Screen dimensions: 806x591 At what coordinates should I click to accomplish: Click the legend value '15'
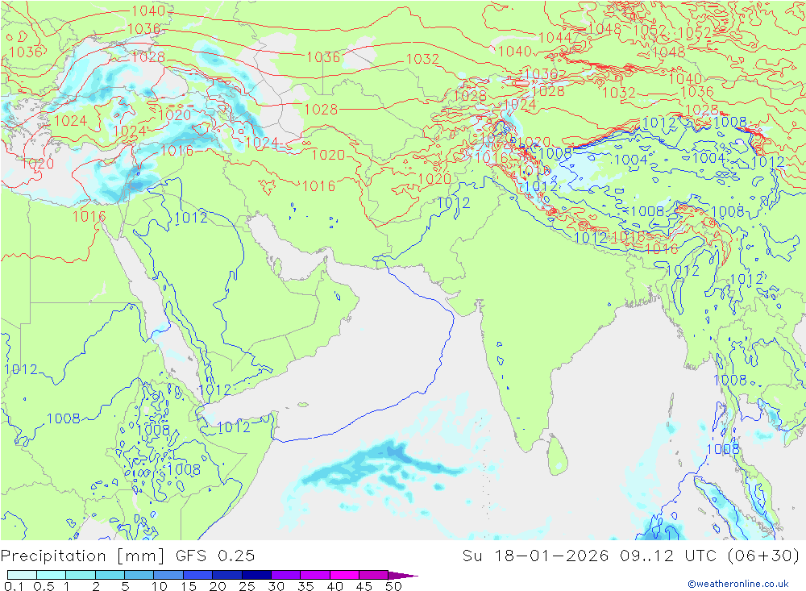click(x=189, y=586)
